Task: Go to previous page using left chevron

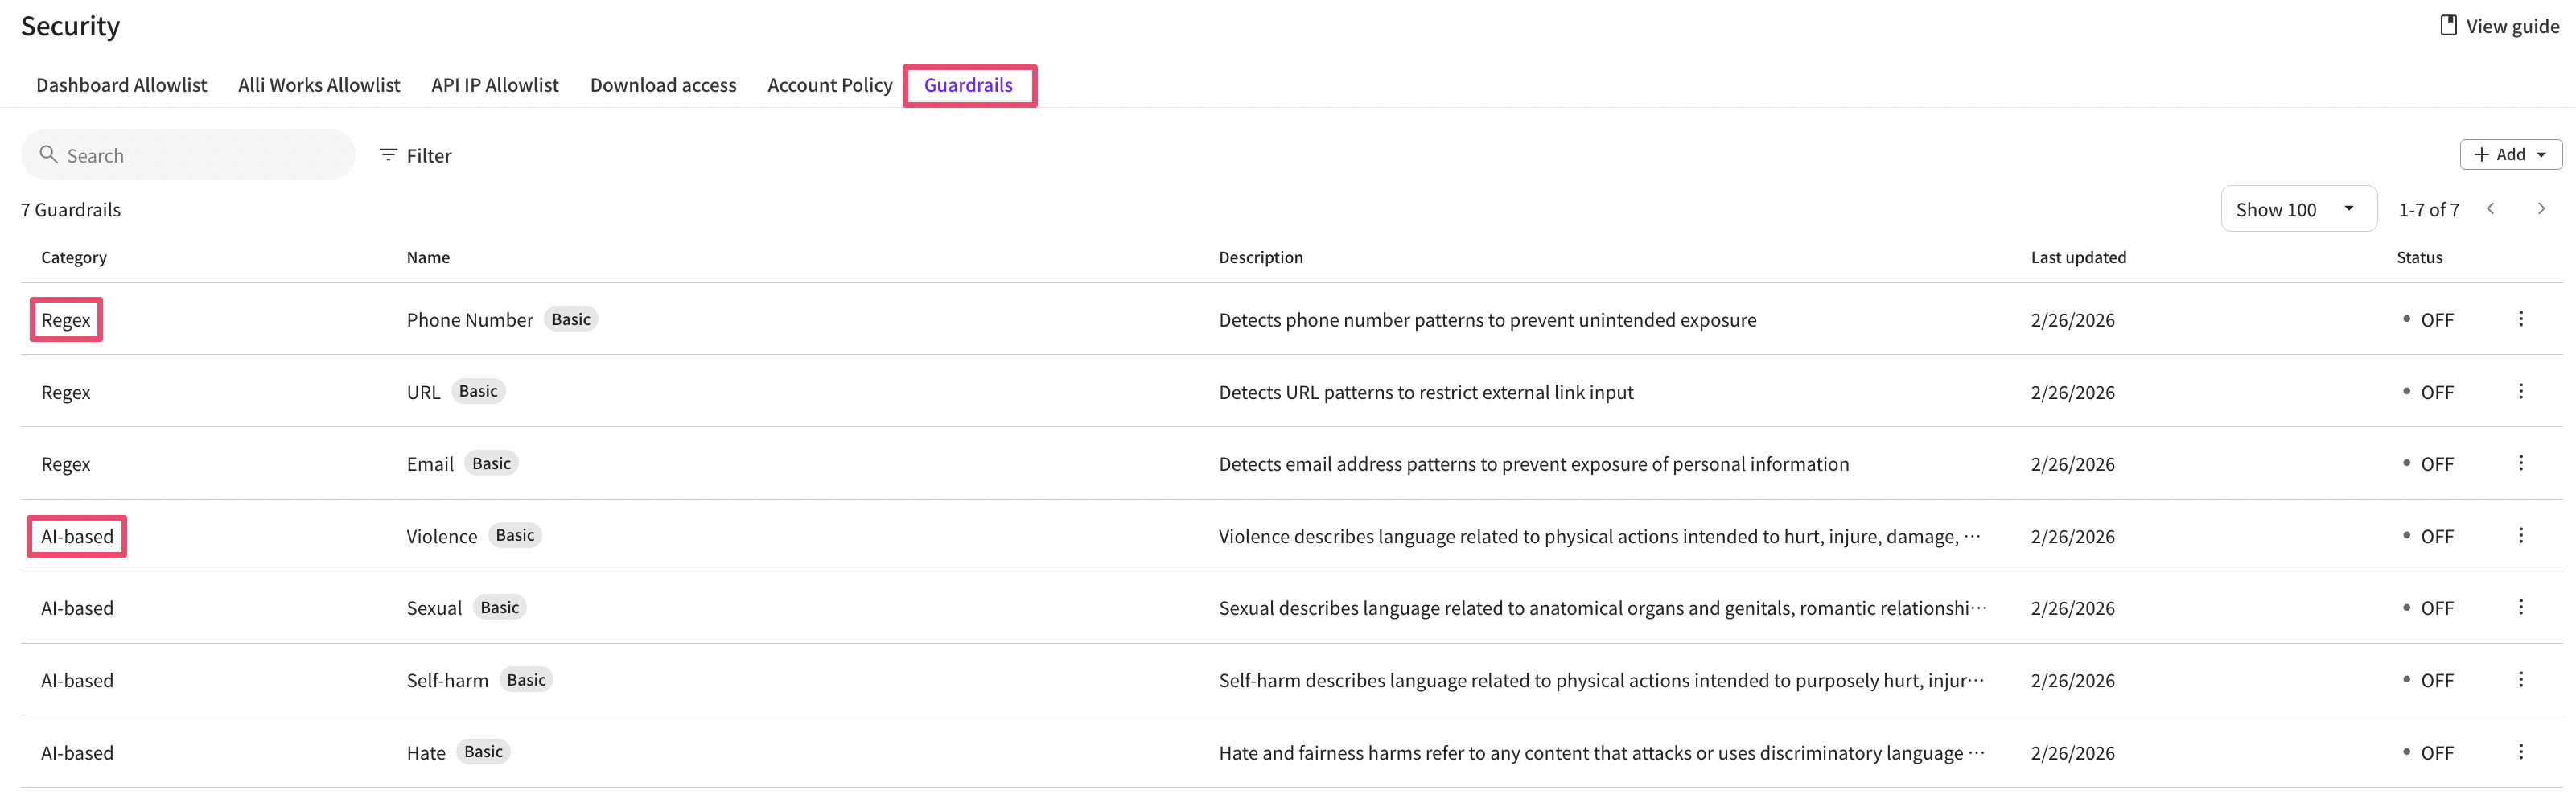Action: click(2490, 209)
